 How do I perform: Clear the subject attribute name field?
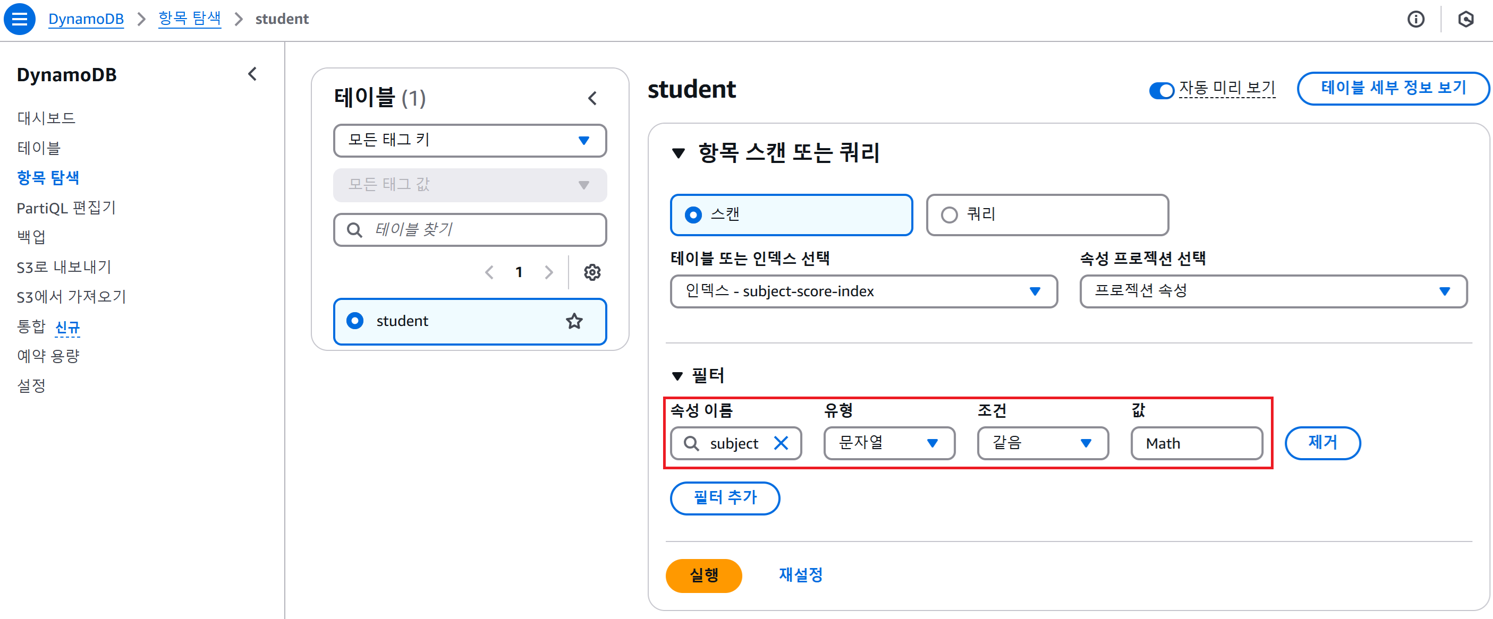click(781, 444)
